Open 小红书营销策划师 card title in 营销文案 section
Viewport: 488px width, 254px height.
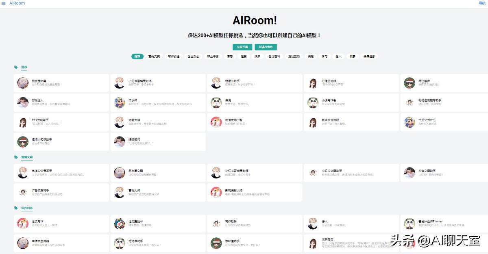pyautogui.click(x=237, y=171)
